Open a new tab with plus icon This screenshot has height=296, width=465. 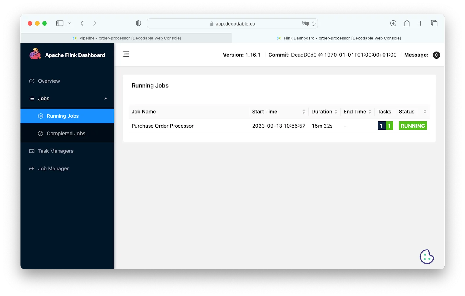click(420, 23)
